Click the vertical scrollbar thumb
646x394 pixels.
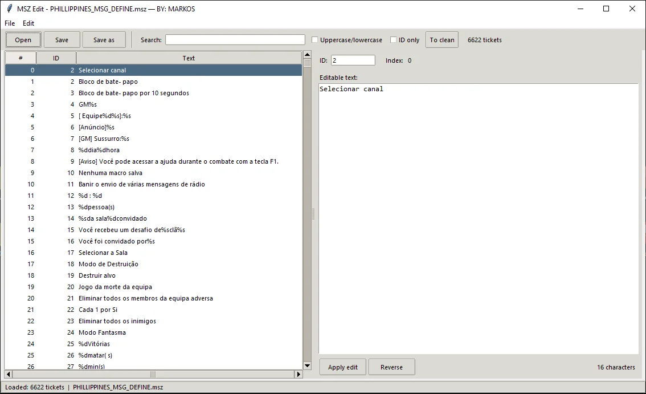(x=308, y=63)
